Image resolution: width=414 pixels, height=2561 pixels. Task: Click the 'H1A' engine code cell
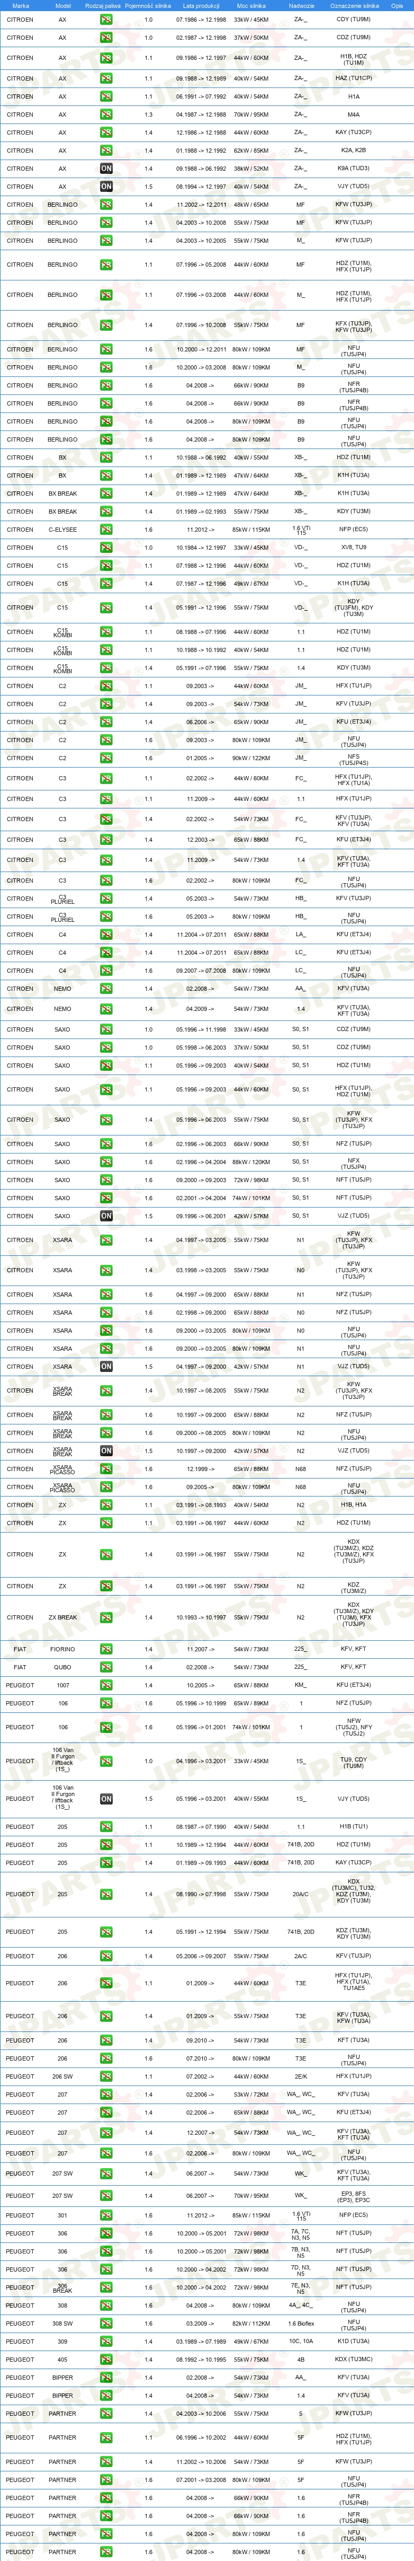(354, 96)
